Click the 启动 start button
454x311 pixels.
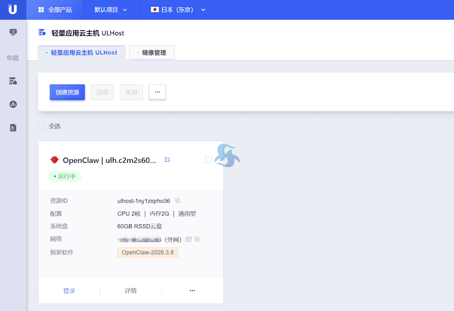[x=102, y=92]
